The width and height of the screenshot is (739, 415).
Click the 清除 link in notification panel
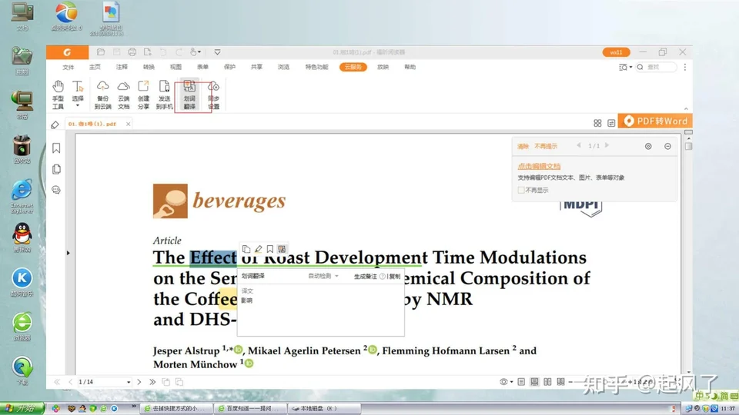(523, 146)
